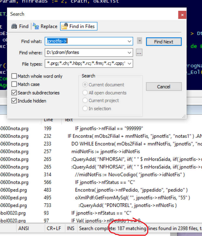Click the Replace tab icon
202x236 pixels.
36,26
